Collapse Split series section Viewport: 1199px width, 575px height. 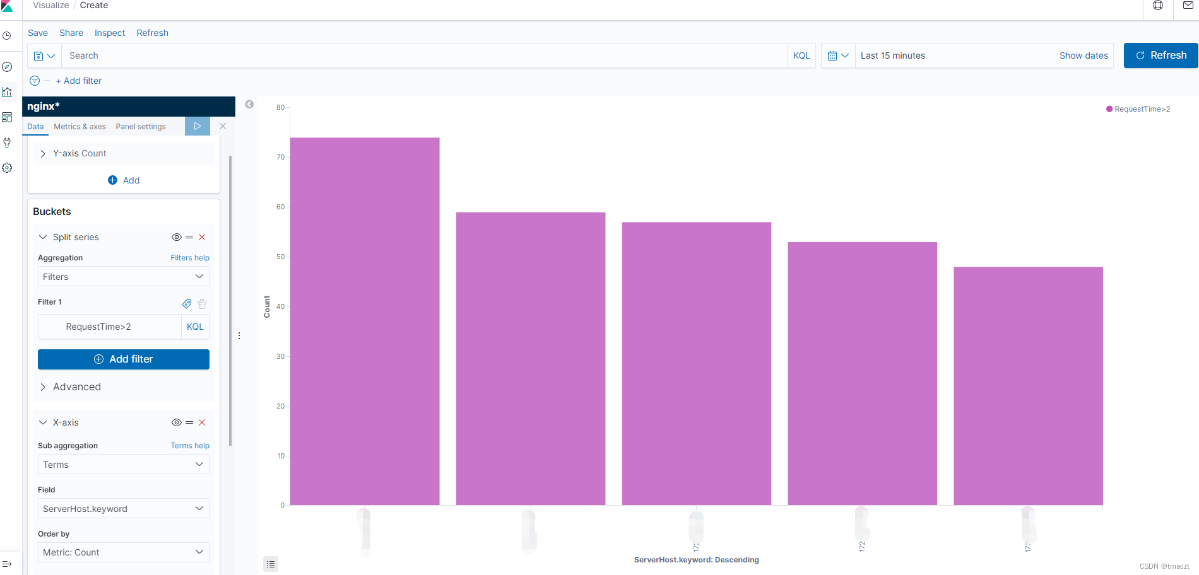click(43, 237)
